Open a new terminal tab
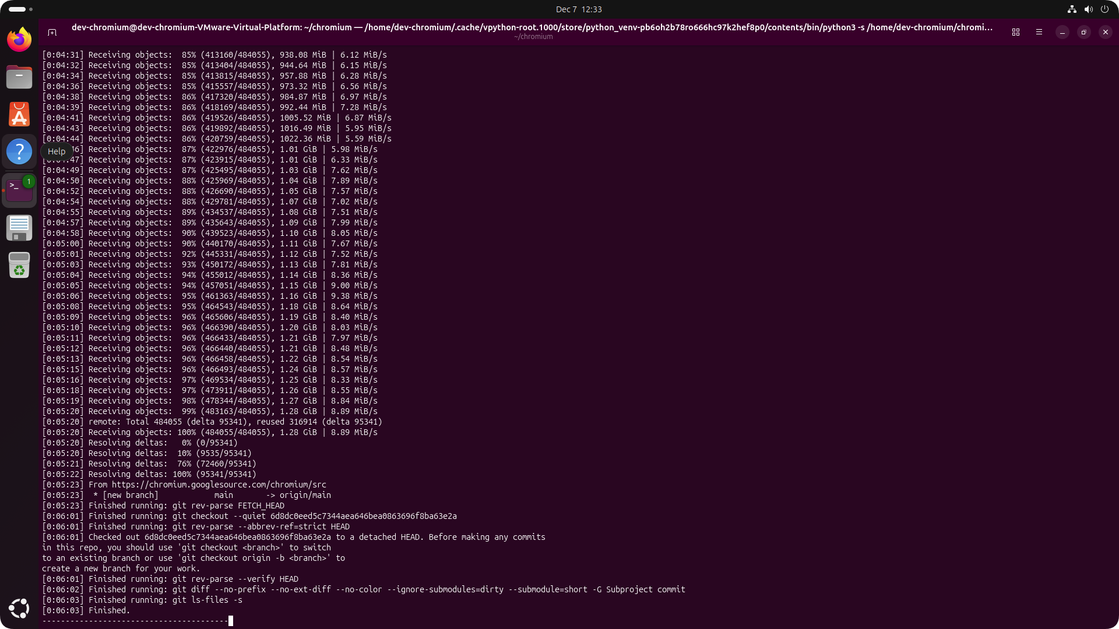The width and height of the screenshot is (1119, 629). (52, 32)
